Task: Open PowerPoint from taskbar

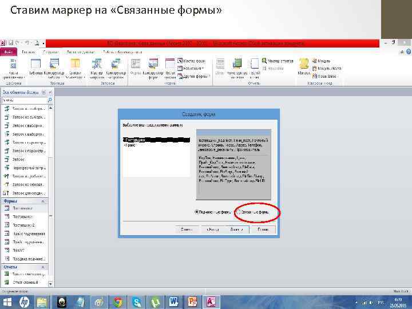Action: [x=192, y=302]
